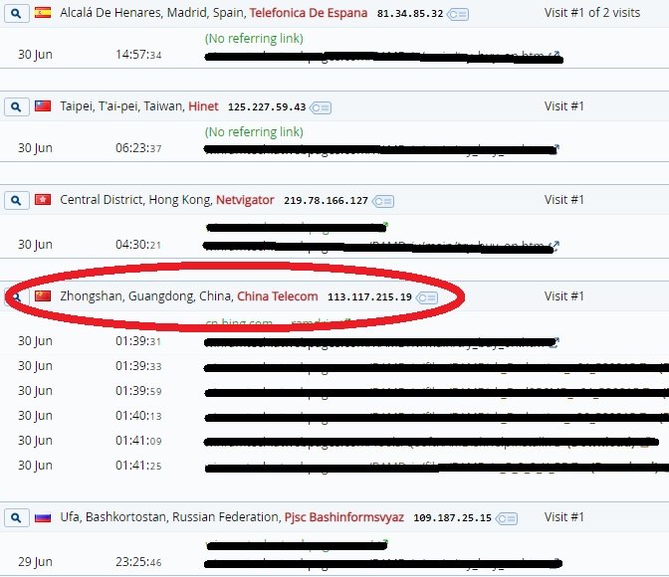Click the 01:41:25 timestamp

click(x=138, y=466)
